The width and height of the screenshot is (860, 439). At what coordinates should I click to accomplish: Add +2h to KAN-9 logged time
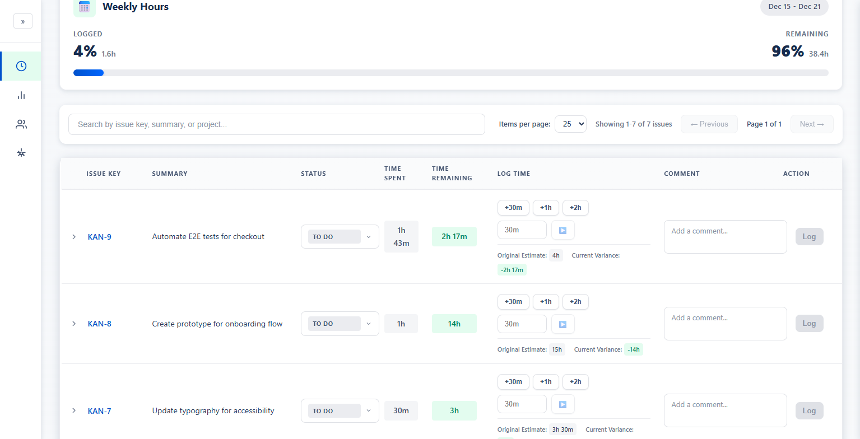[x=575, y=208]
